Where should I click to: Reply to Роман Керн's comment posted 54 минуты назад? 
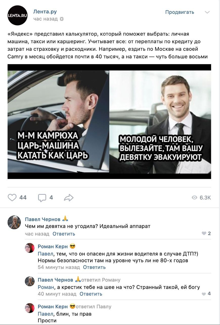94,267
